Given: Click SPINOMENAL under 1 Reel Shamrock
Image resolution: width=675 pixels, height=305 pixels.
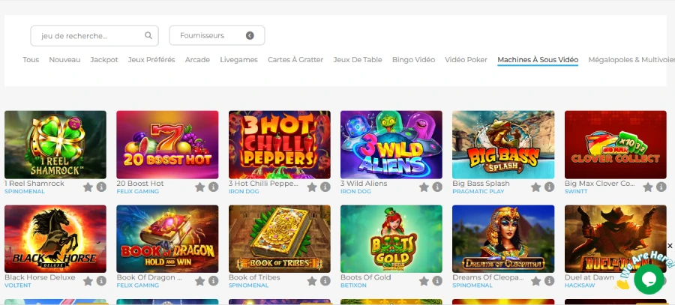Looking at the screenshot, I should [x=25, y=191].
